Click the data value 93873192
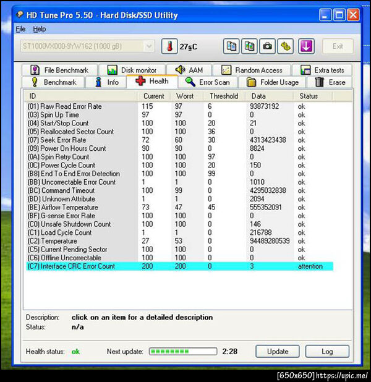Viewport: 371px width, 382px height. [x=264, y=106]
